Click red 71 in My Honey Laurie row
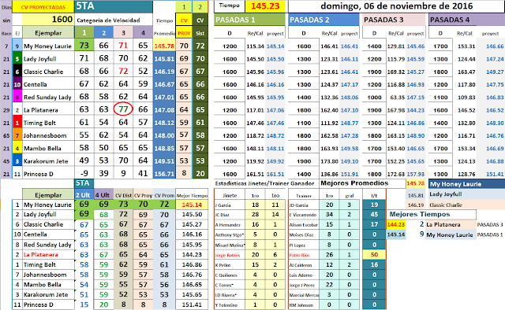 pyautogui.click(x=123, y=46)
